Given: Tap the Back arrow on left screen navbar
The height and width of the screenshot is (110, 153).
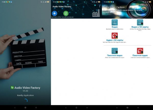Looking at the screenshot, I should (x=36, y=107).
